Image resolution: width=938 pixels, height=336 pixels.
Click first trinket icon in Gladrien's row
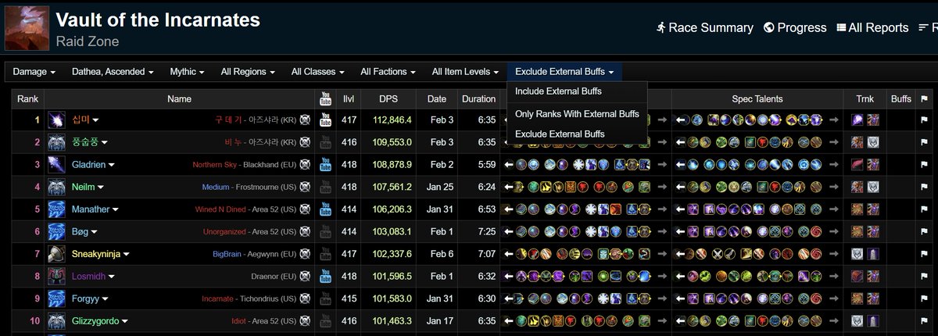(857, 165)
